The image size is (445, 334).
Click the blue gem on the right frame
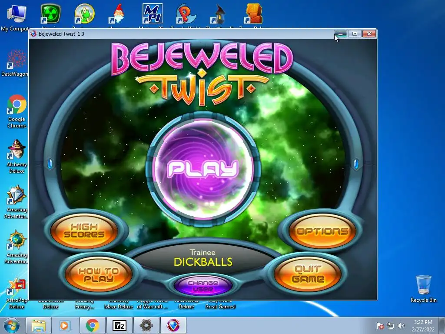(x=356, y=164)
